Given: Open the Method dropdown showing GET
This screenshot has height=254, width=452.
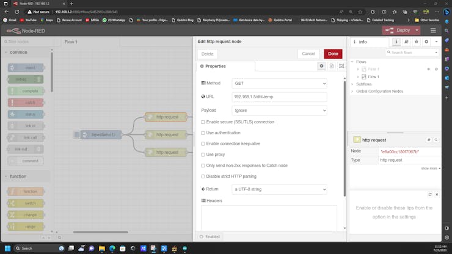Looking at the screenshot, I should tap(280, 83).
